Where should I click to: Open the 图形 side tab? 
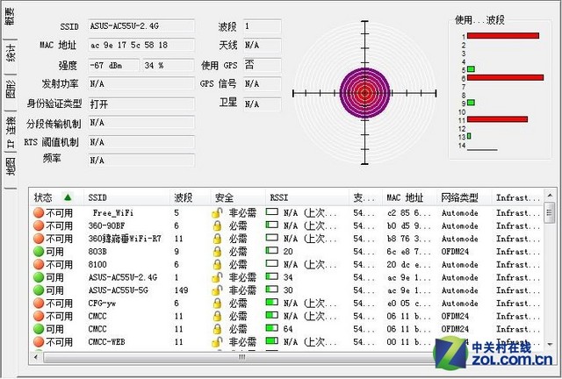pyautogui.click(x=11, y=89)
